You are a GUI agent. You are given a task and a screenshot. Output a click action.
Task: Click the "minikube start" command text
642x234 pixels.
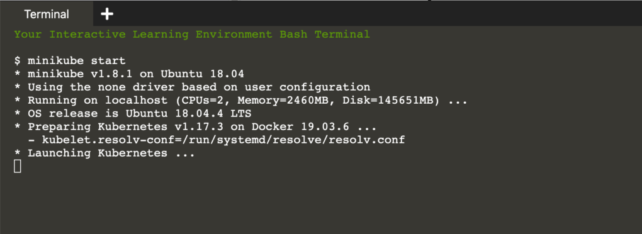[77, 61]
